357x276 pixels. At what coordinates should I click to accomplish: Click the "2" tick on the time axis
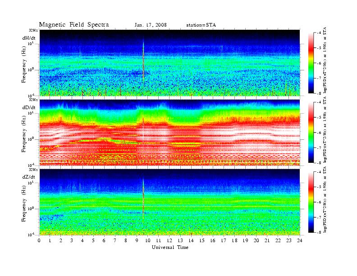tap(61, 240)
